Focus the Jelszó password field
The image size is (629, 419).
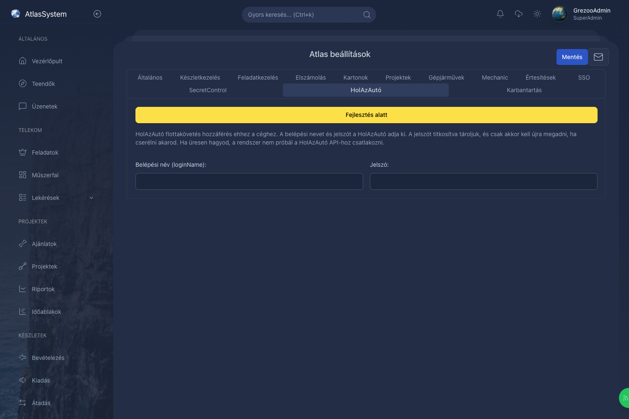483,181
